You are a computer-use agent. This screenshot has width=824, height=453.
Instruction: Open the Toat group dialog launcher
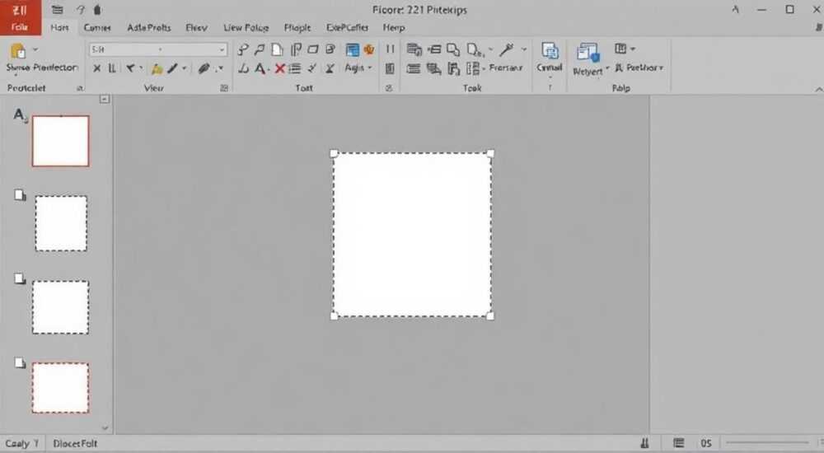pos(389,88)
